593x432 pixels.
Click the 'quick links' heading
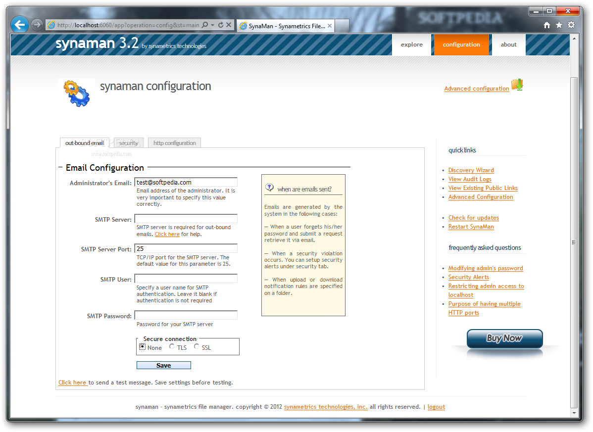pos(462,150)
